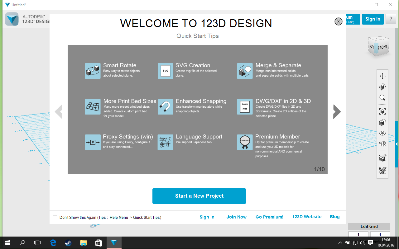
Task: Select the Pan tool in navigation bar
Action: click(x=382, y=76)
